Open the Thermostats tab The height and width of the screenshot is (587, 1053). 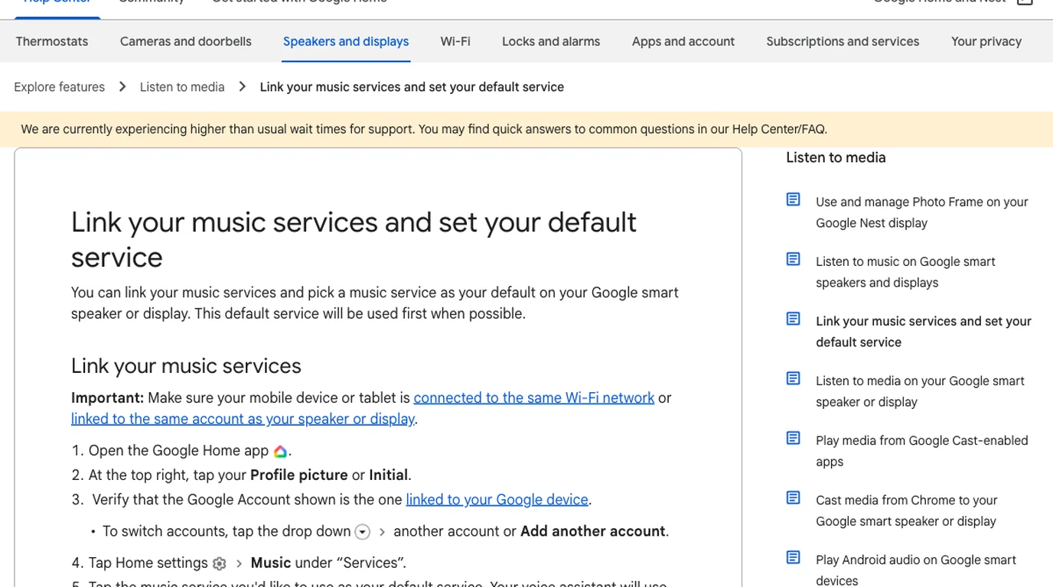tap(52, 41)
